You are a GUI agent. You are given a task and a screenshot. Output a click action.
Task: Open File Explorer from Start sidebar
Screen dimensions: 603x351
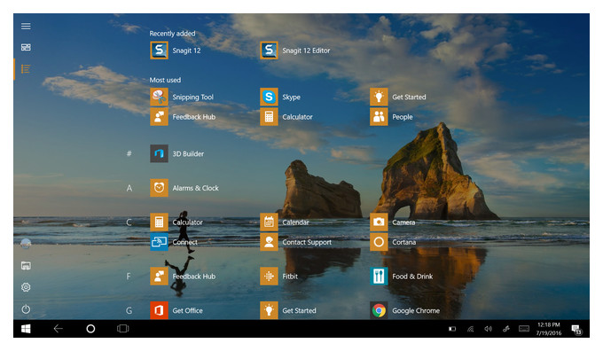point(26,266)
